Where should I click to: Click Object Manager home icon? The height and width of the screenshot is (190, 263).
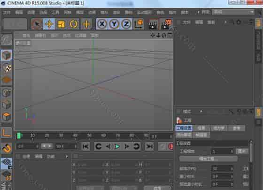pos(239,22)
